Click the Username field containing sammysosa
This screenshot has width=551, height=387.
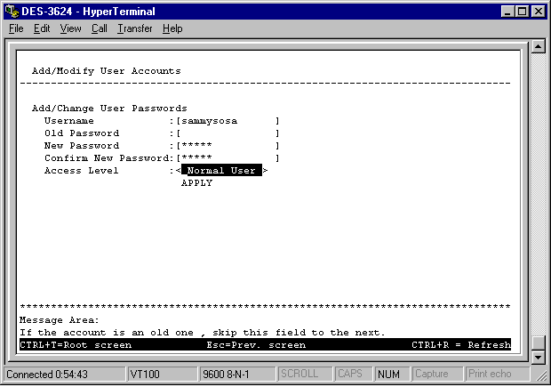[x=227, y=121]
